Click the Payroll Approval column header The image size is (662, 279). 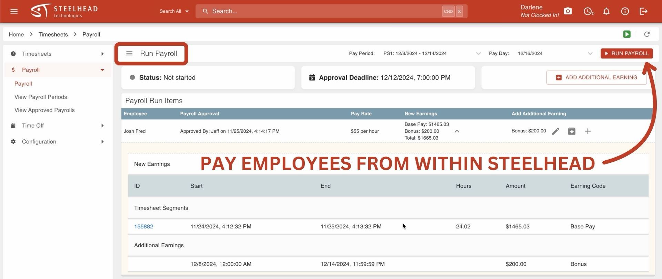tap(199, 114)
